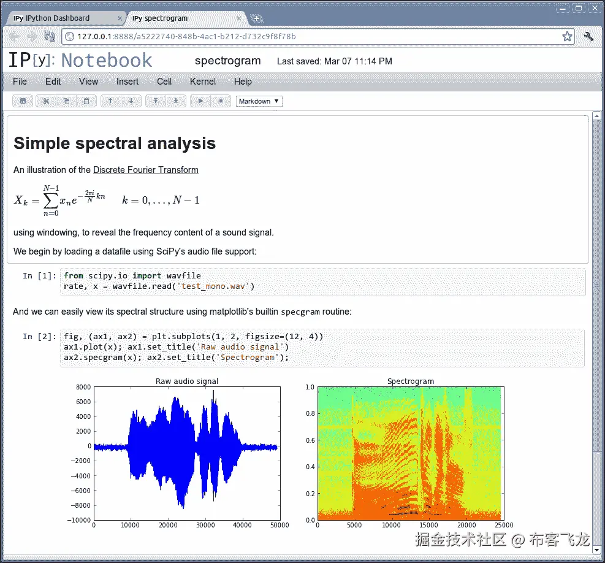
Task: Interrupt the kernel with the stop icon
Action: point(219,101)
